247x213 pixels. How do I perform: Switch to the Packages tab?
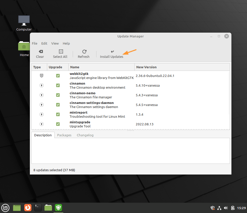coord(64,135)
